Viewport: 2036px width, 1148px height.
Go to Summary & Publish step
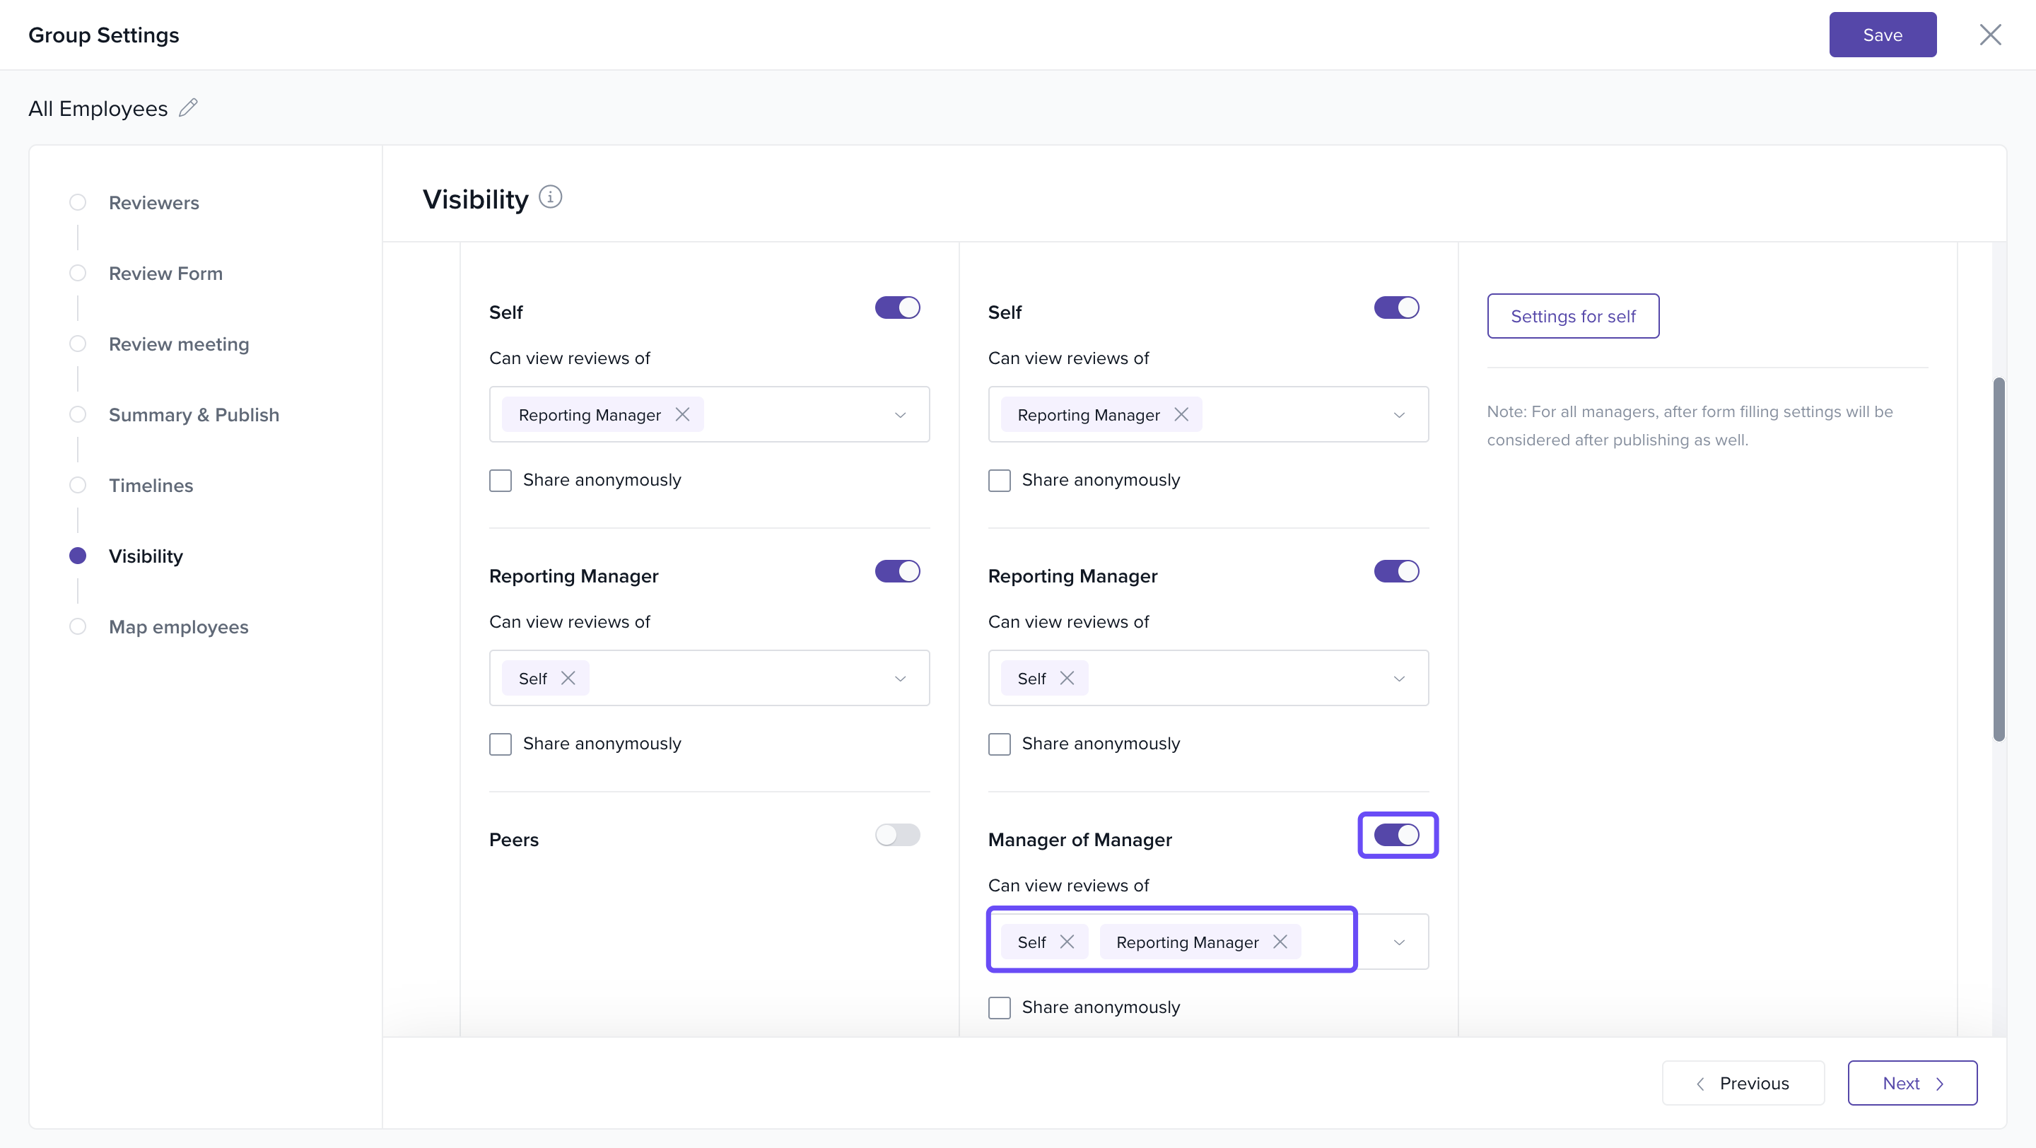pos(194,414)
